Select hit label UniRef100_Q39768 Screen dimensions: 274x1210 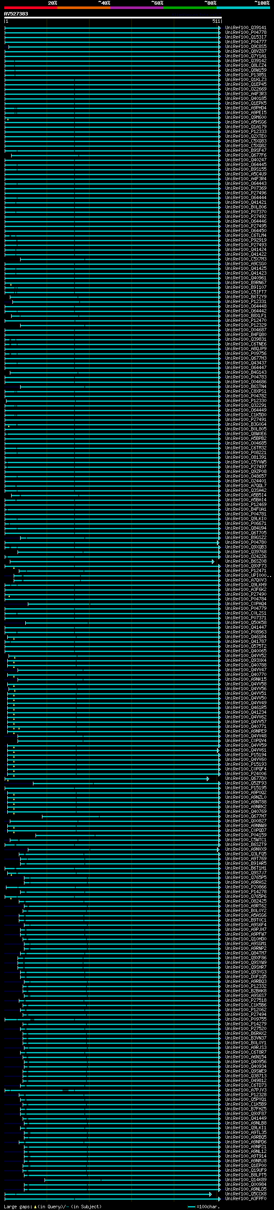pyautogui.click(x=245, y=552)
